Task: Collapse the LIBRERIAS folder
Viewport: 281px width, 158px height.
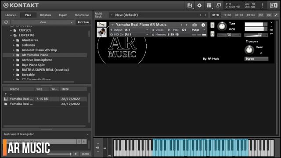Action: (11, 35)
